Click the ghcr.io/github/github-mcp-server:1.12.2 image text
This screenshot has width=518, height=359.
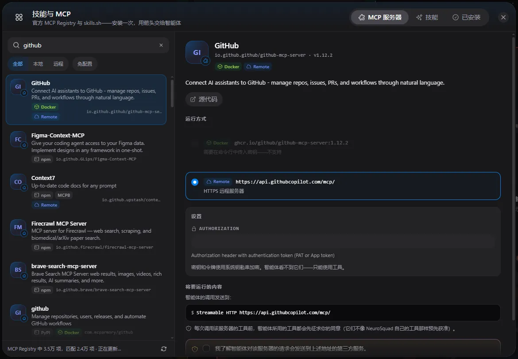[291, 143]
